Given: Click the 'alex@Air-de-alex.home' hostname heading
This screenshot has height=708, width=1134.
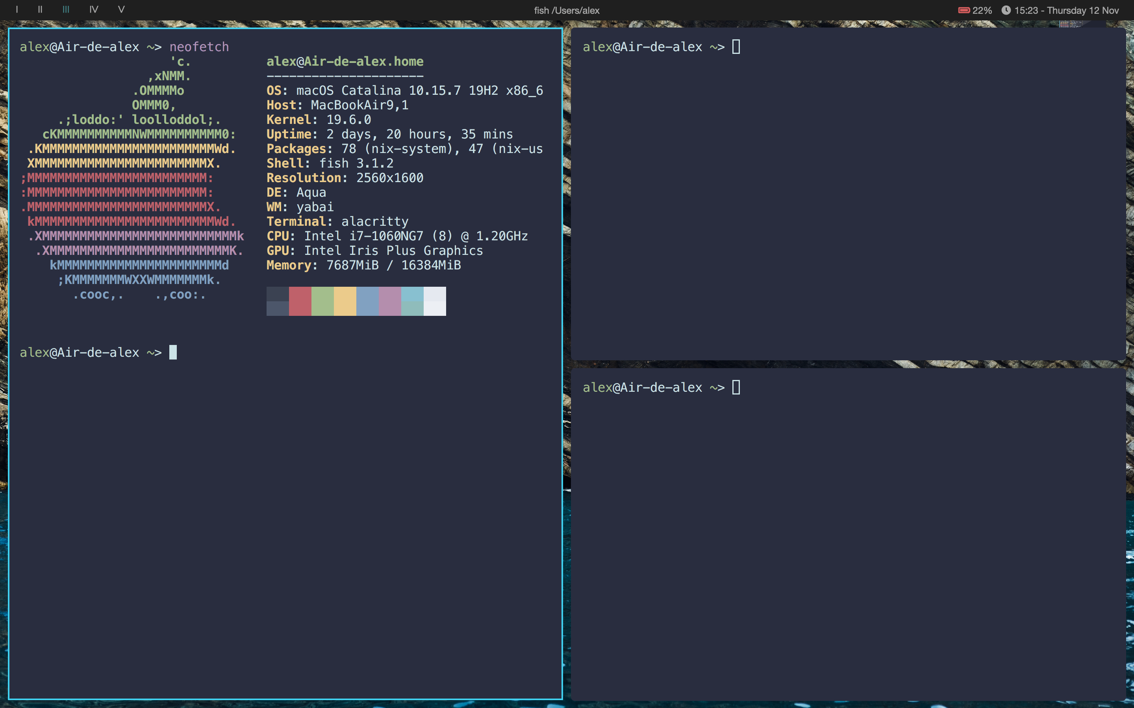Looking at the screenshot, I should coord(345,61).
